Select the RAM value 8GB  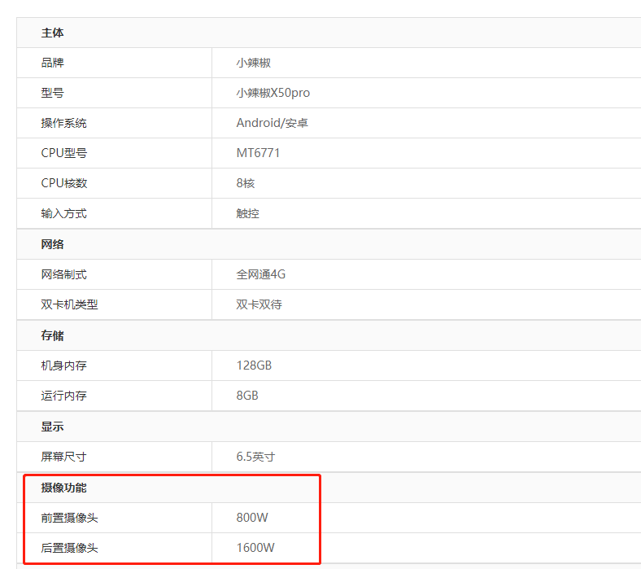coord(247,396)
